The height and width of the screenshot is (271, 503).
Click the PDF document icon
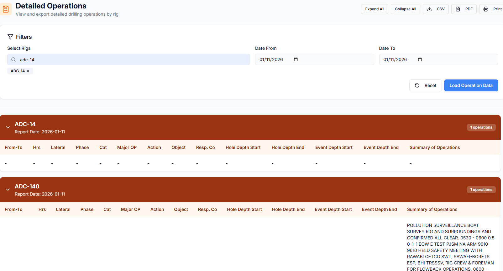point(458,9)
